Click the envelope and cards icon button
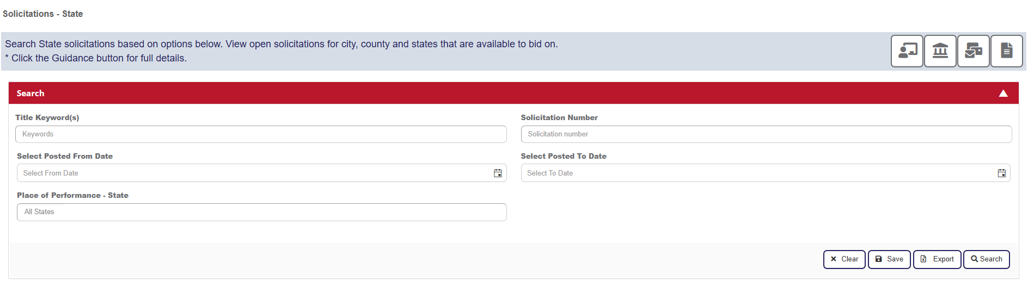This screenshot has width=1028, height=281. (973, 51)
